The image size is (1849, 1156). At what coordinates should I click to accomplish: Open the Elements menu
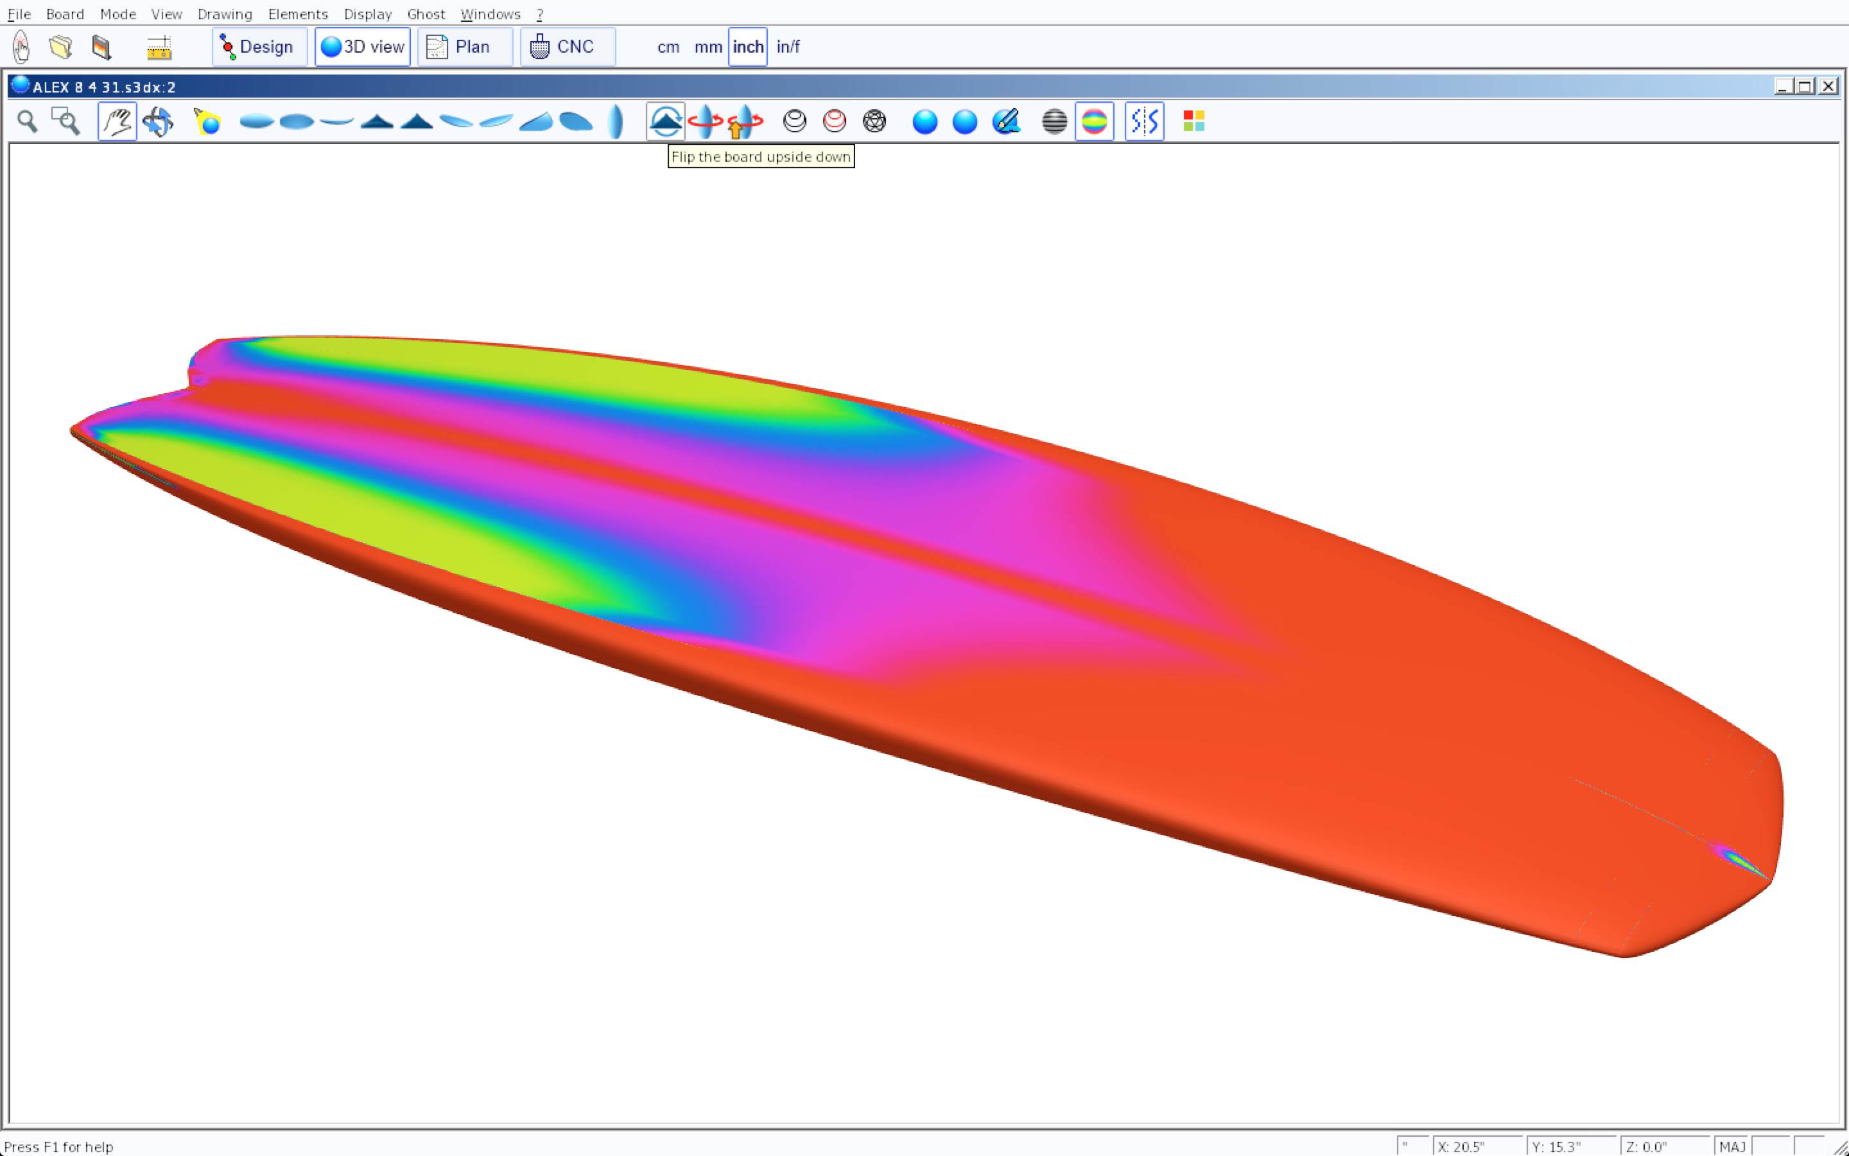point(297,13)
